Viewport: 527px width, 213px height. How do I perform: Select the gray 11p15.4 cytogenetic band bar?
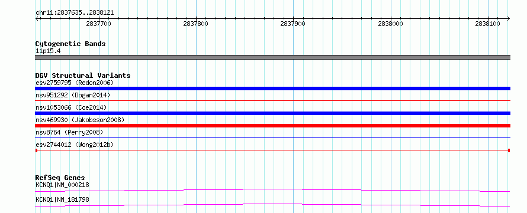273,57
